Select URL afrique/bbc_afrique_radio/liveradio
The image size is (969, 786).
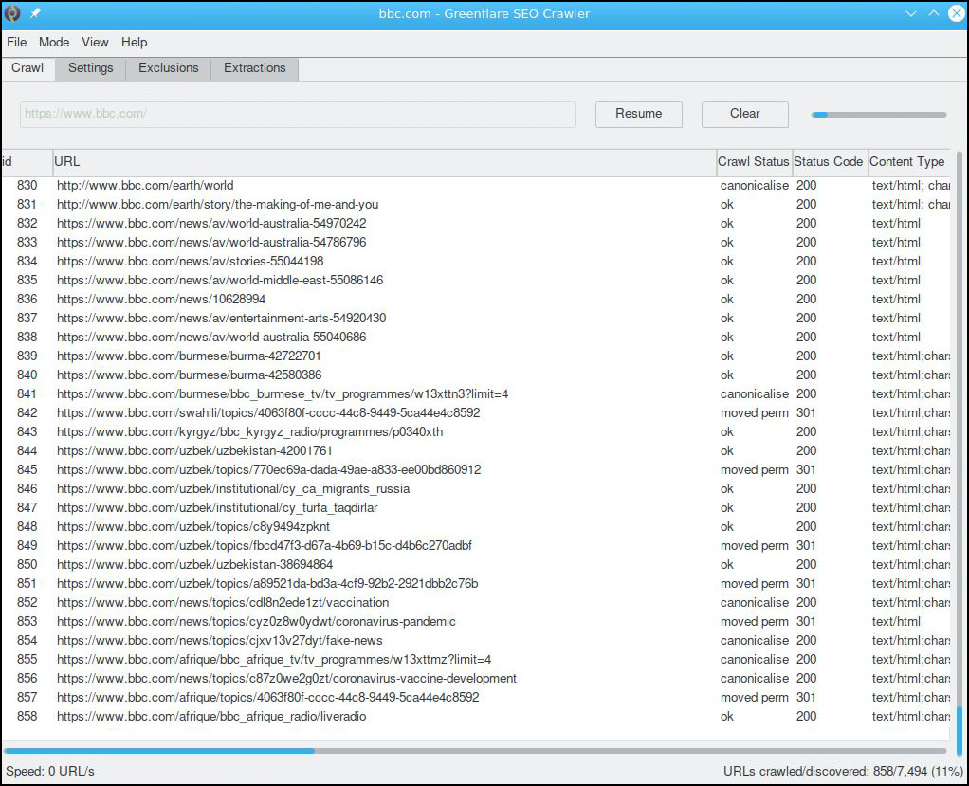click(x=211, y=716)
